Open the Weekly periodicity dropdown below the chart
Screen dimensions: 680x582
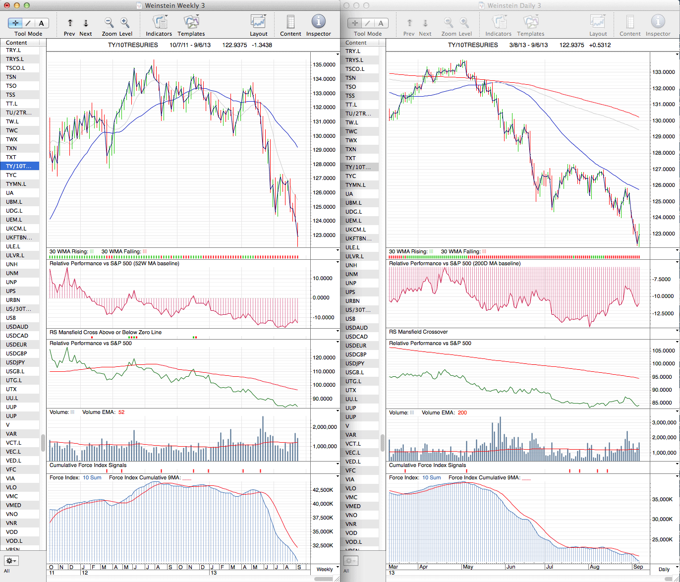[325, 569]
